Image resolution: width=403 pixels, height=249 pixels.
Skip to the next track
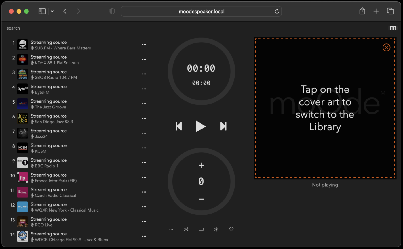click(x=223, y=126)
